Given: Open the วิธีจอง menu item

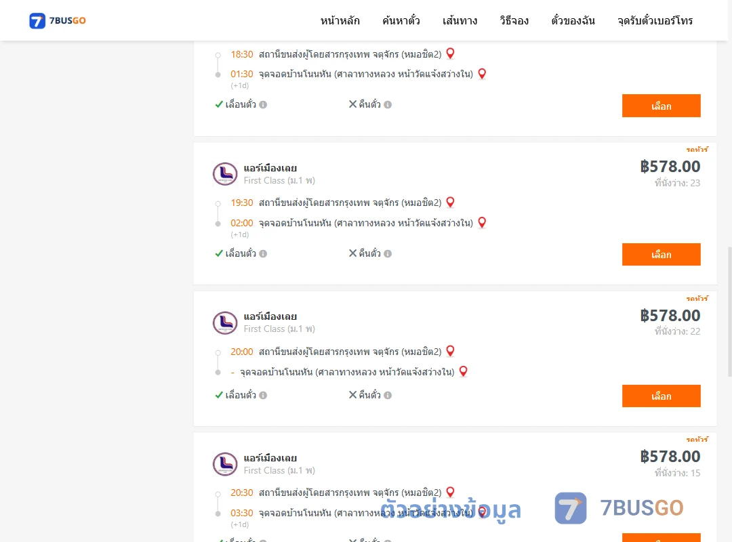Looking at the screenshot, I should pyautogui.click(x=514, y=20).
